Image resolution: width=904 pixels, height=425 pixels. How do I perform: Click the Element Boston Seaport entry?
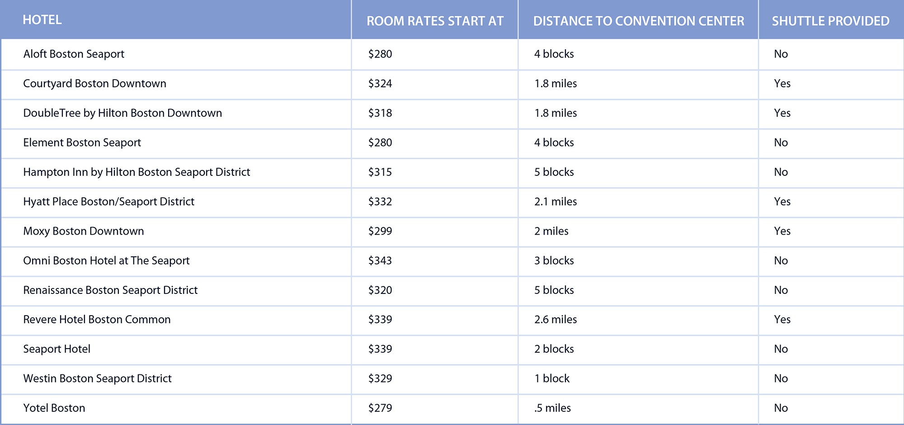click(82, 142)
